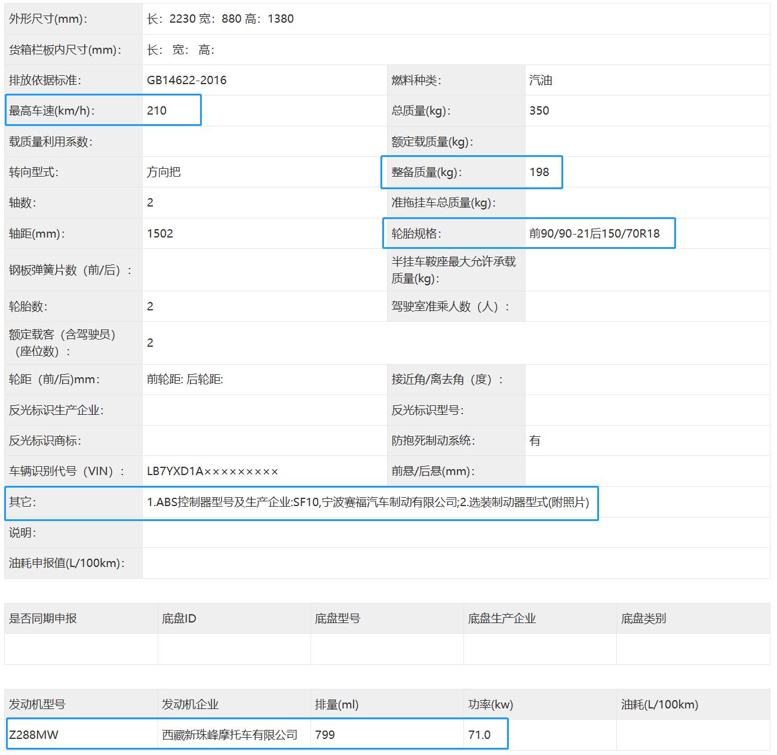
Task: Click the 功率 71.0 power value
Action: (x=481, y=735)
